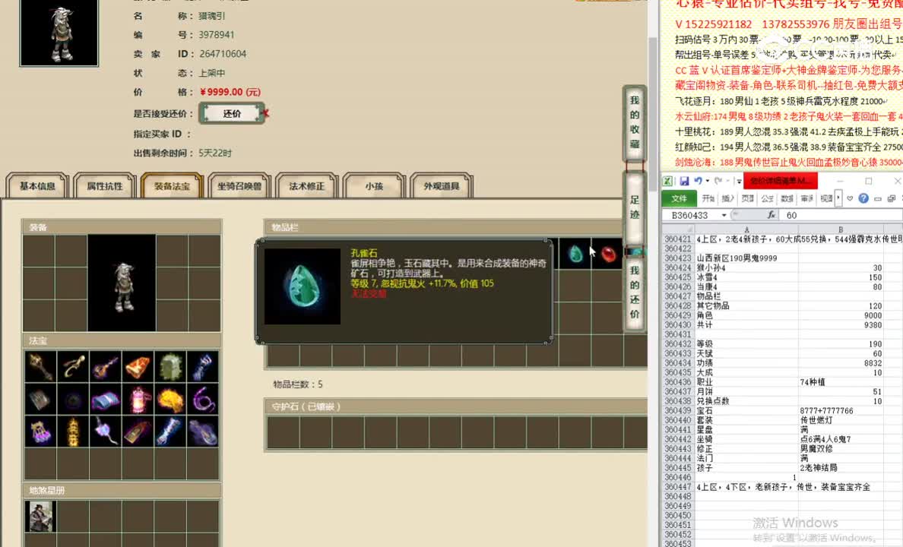Select the purple misty gourd artifact icon

click(x=203, y=432)
